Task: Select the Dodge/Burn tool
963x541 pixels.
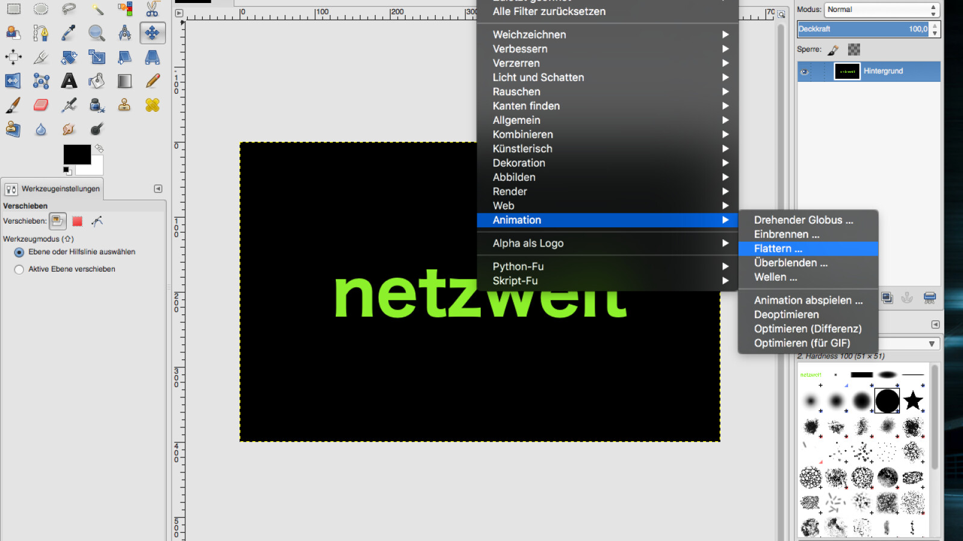Action: point(97,129)
